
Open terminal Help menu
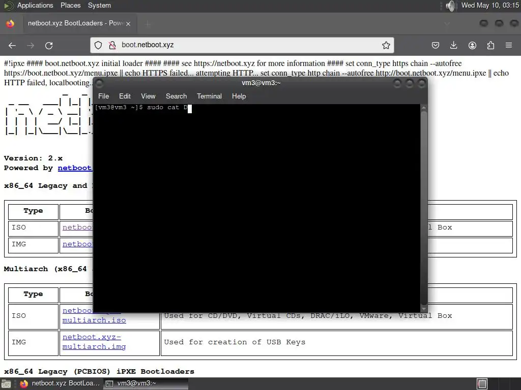tap(239, 96)
